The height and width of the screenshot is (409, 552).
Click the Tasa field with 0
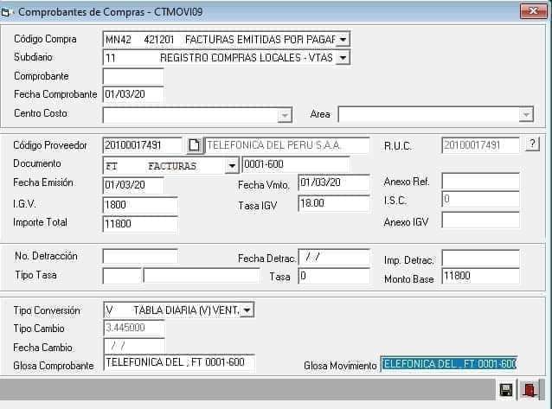point(334,277)
